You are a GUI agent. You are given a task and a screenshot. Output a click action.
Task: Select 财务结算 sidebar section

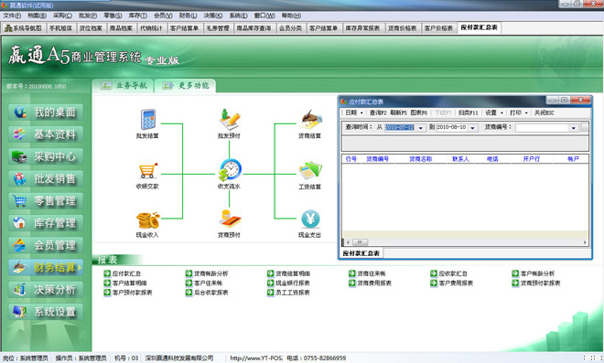tap(46, 267)
